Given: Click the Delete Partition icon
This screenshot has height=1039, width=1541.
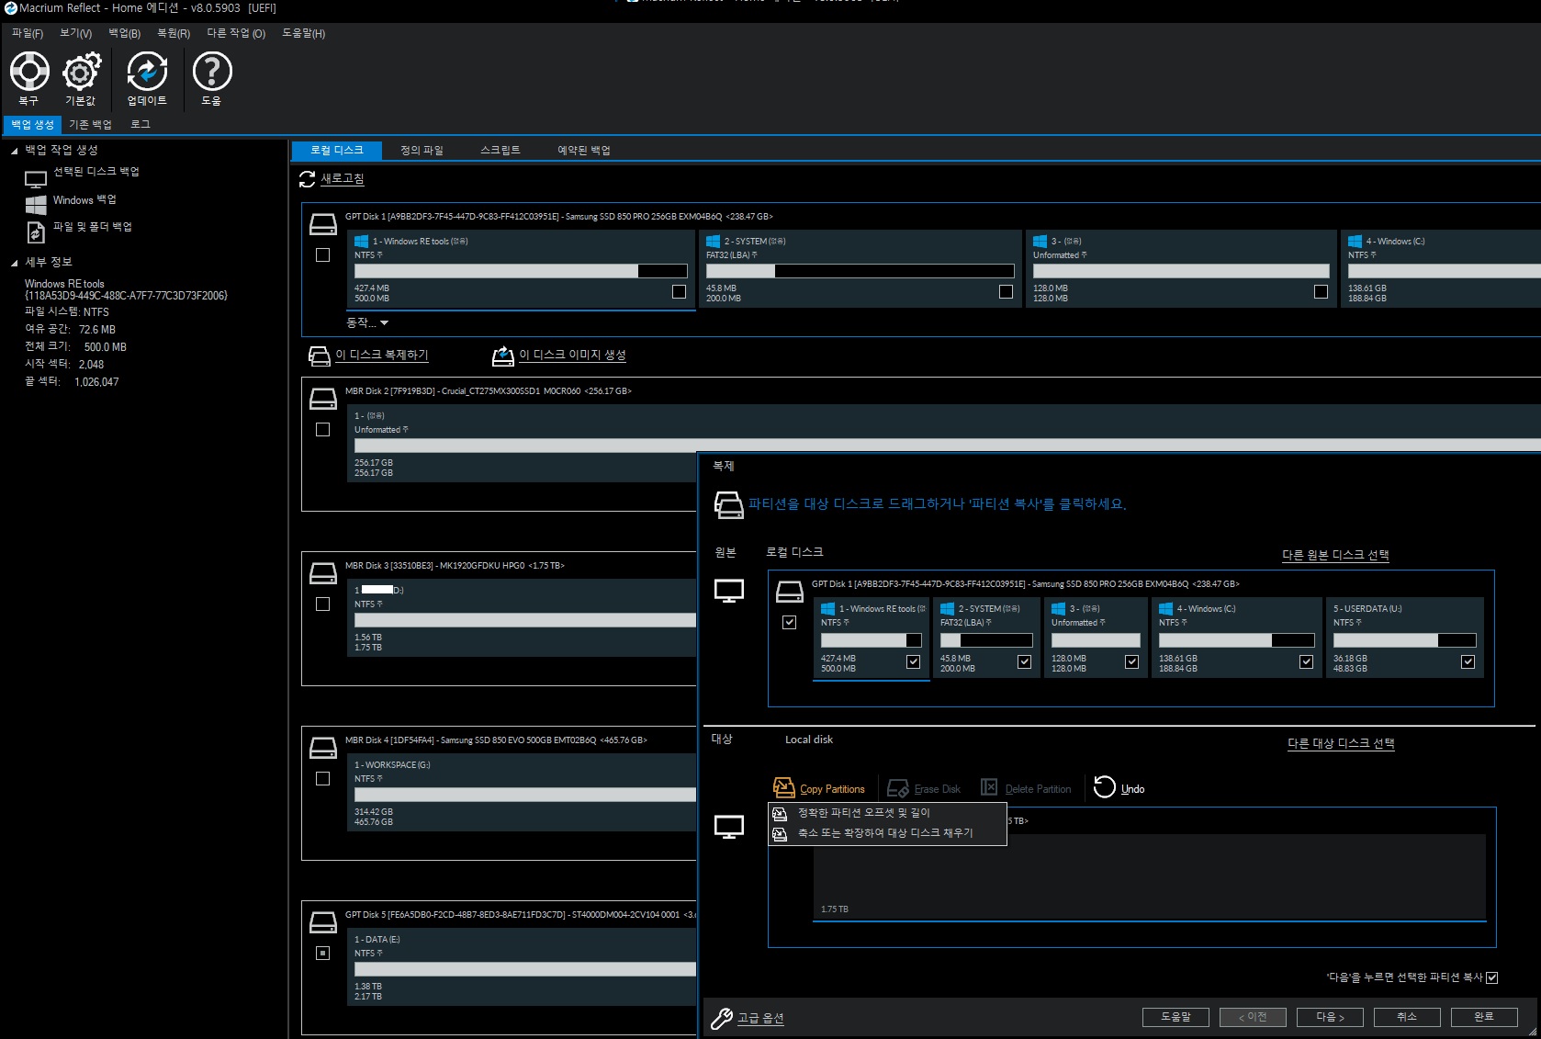Looking at the screenshot, I should [x=989, y=787].
